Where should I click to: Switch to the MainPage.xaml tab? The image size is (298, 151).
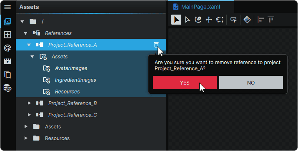(201, 7)
